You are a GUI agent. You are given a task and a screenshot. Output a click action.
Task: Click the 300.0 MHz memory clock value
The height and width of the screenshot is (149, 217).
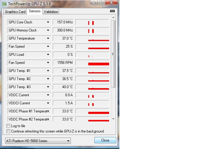coord(63,30)
